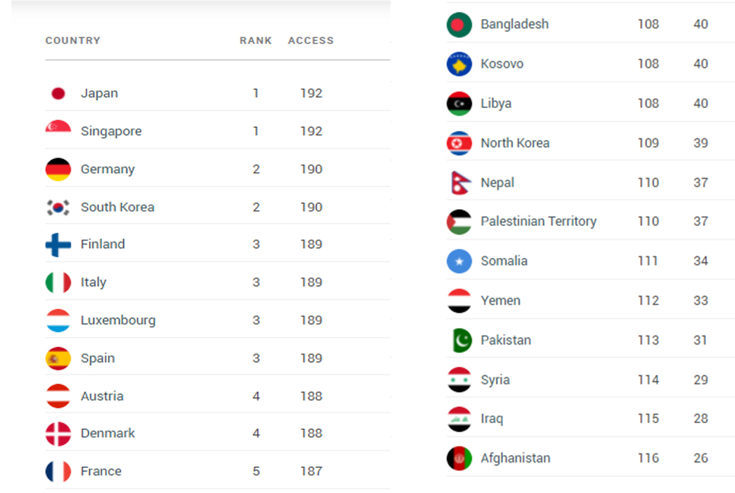Click the Denmark country name
735x493 pixels.
coord(108,433)
